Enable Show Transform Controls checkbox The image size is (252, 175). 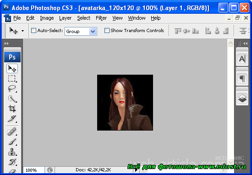(107, 31)
